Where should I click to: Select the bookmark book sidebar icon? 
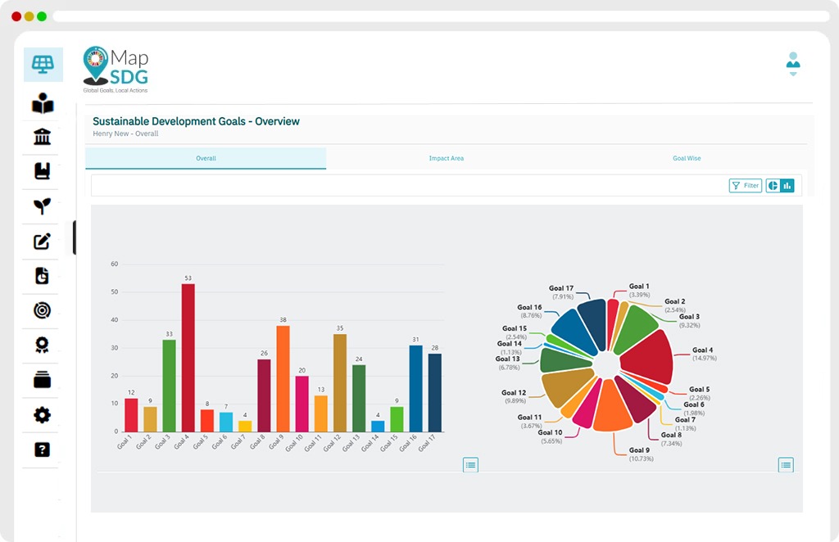[43, 171]
